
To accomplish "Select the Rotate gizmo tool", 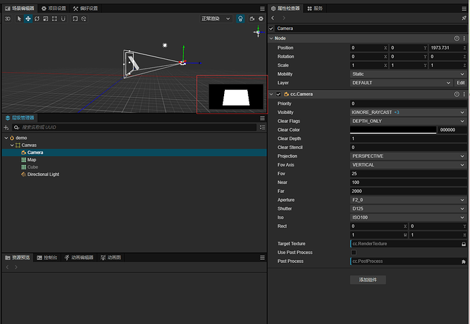I will point(37,19).
